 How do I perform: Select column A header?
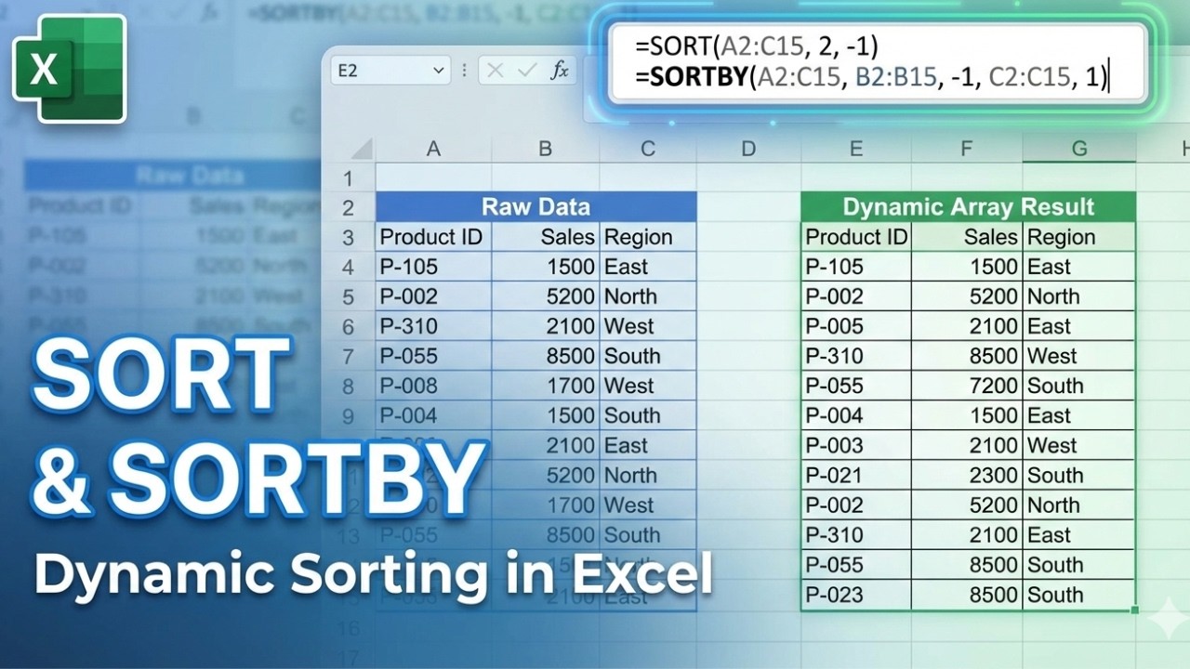click(433, 149)
